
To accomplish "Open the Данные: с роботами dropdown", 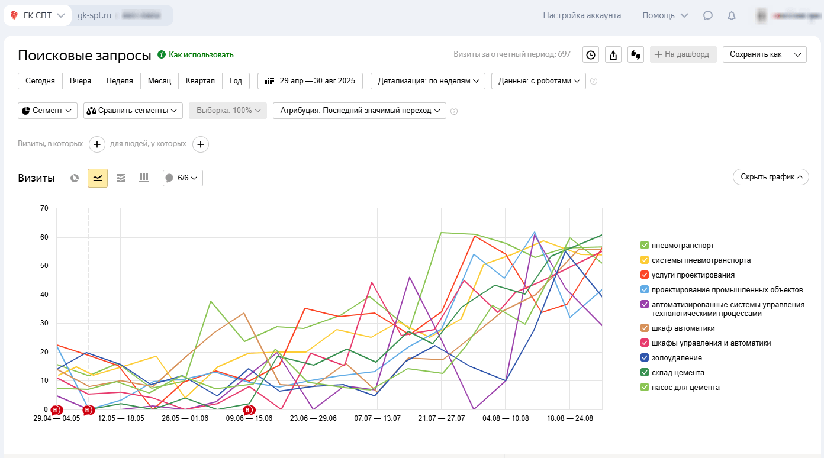I will point(538,81).
